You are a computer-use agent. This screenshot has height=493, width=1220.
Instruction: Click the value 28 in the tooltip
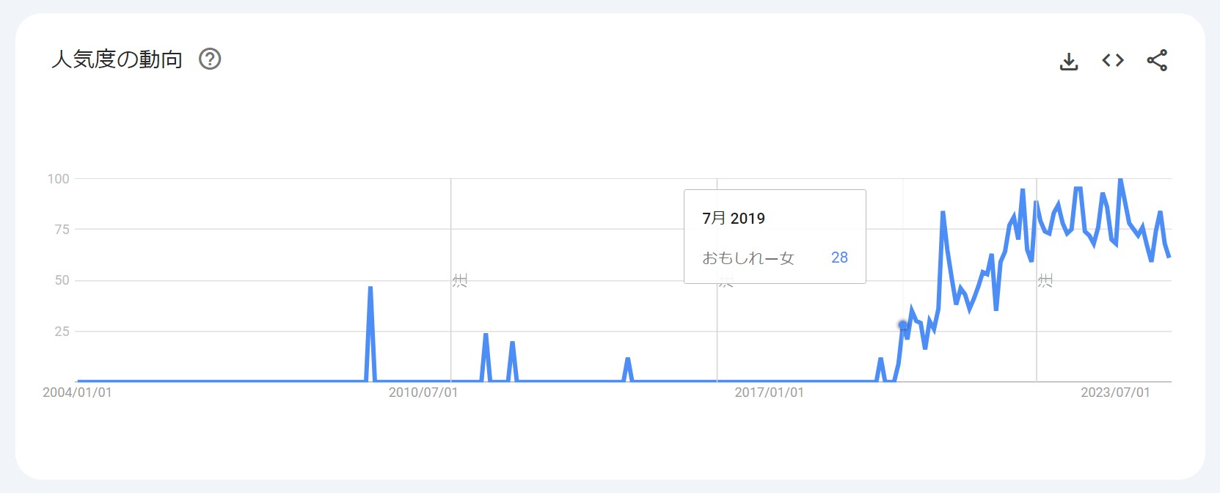pos(839,258)
